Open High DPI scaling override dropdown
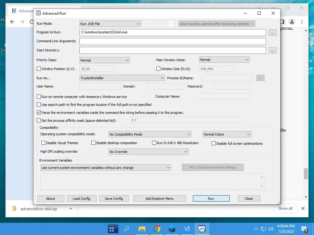This screenshot has width=314, height=235. tap(148, 152)
